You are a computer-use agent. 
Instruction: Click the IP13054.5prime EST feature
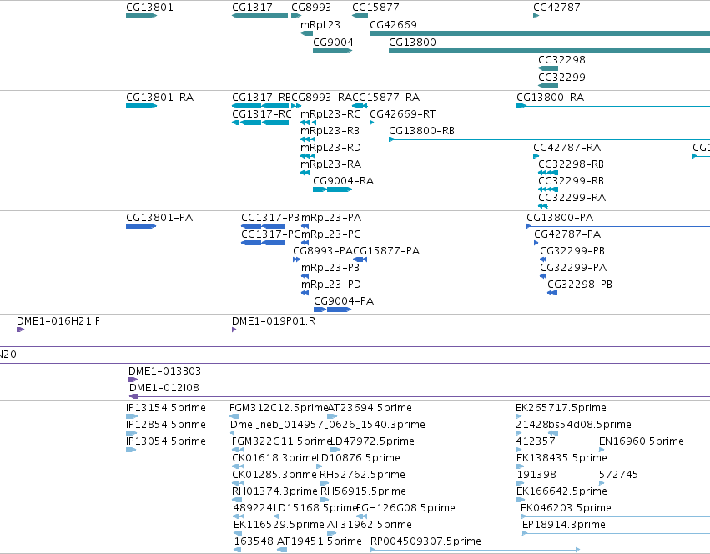tap(131, 450)
